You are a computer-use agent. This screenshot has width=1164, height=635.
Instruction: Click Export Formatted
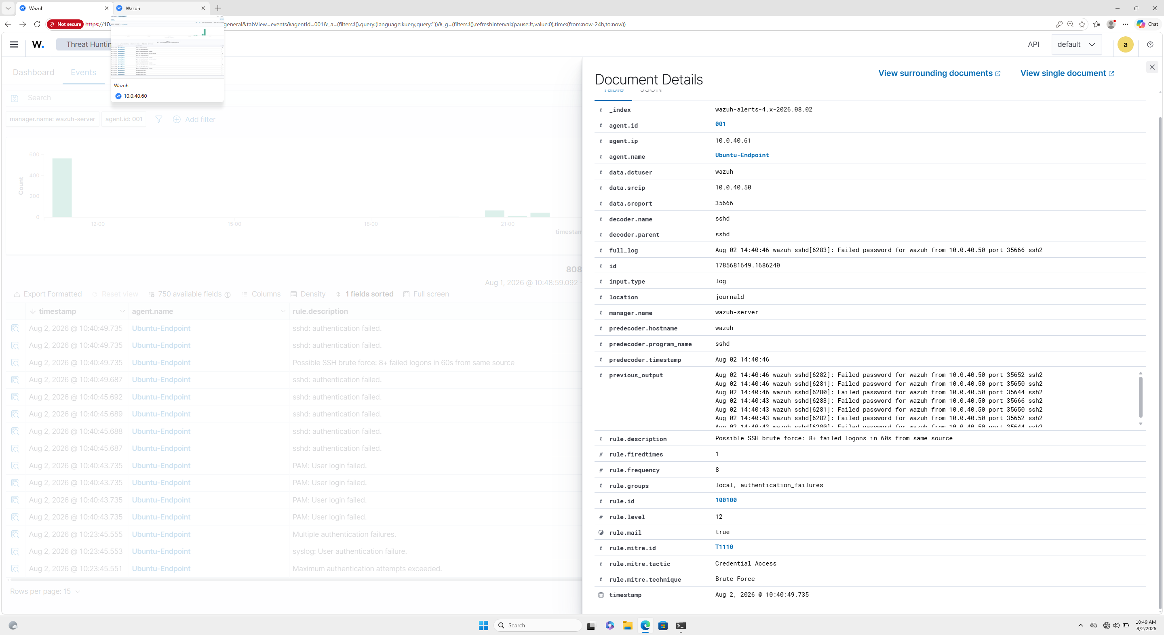point(48,294)
